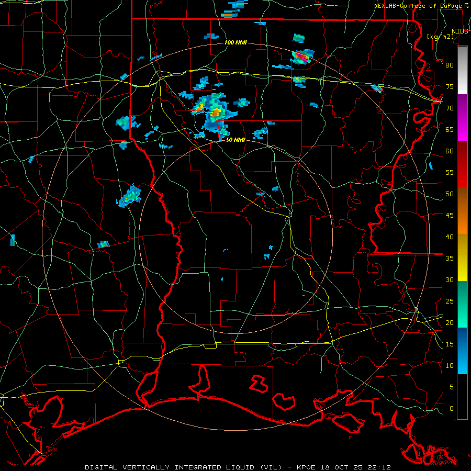Click the legend value 75
Viewport: 471px width, 471px height.
pyautogui.click(x=450, y=86)
